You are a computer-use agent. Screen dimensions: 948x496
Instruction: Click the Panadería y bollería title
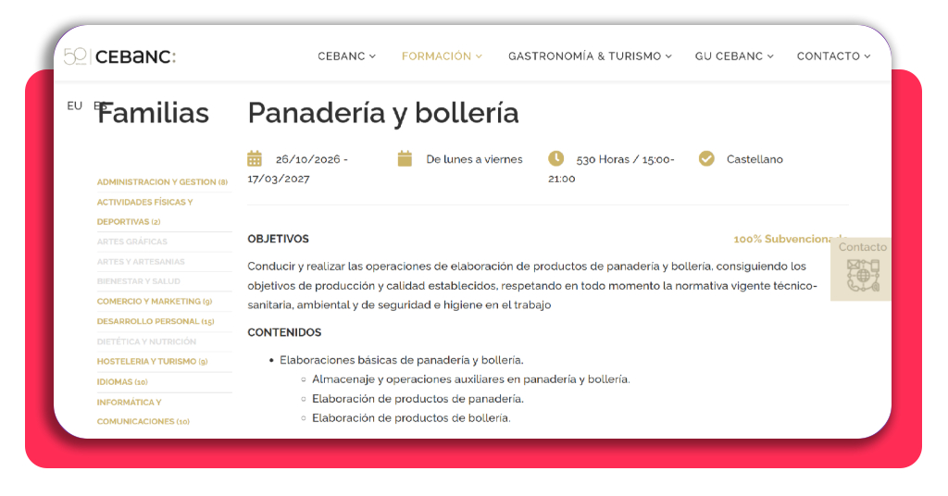pyautogui.click(x=383, y=113)
